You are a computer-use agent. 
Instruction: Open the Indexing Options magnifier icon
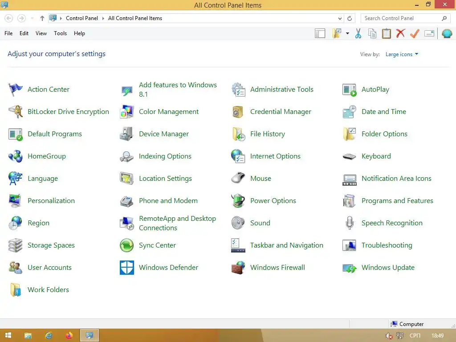tap(127, 156)
